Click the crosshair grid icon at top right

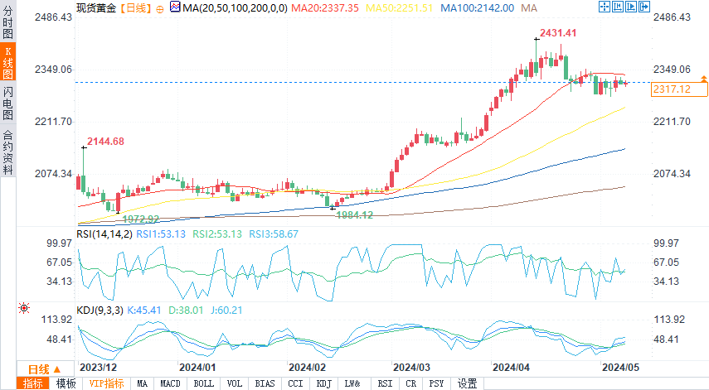(605, 7)
